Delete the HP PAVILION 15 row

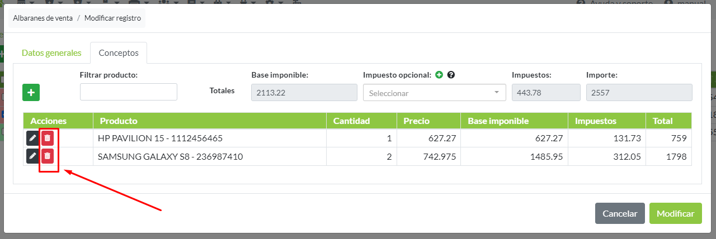(48, 138)
